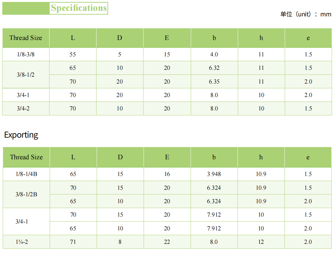Select the cell showing 4.0
The height and width of the screenshot is (254, 336).
coord(214,54)
